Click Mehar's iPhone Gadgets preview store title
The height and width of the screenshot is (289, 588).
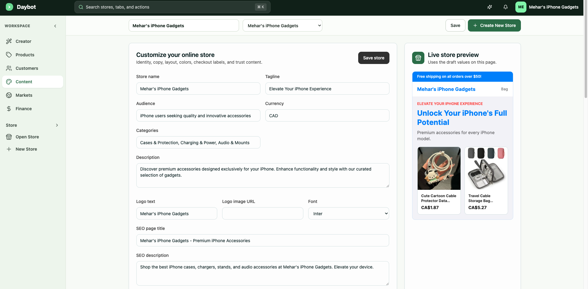tap(446, 89)
